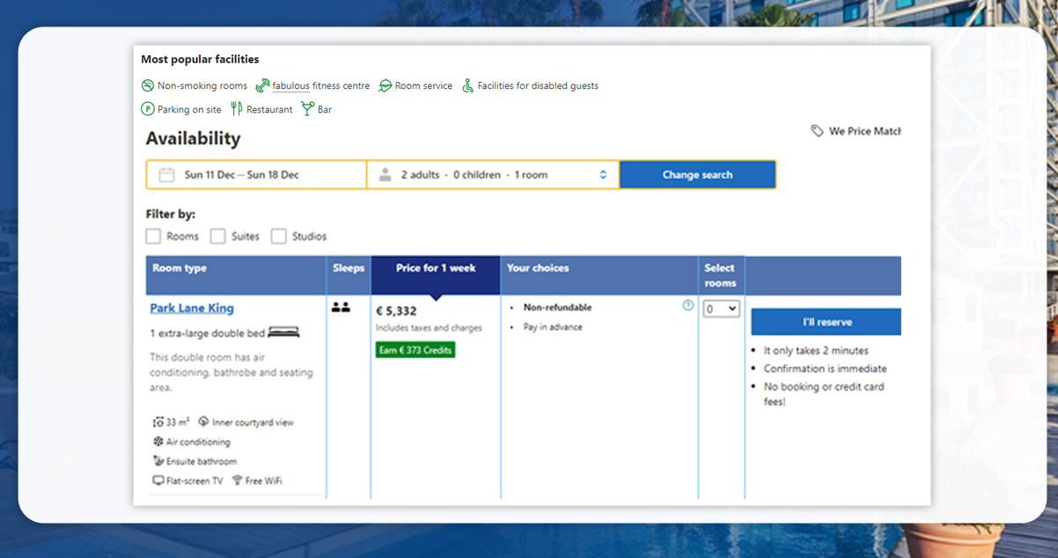Click the Pay in advance text

coord(553,327)
